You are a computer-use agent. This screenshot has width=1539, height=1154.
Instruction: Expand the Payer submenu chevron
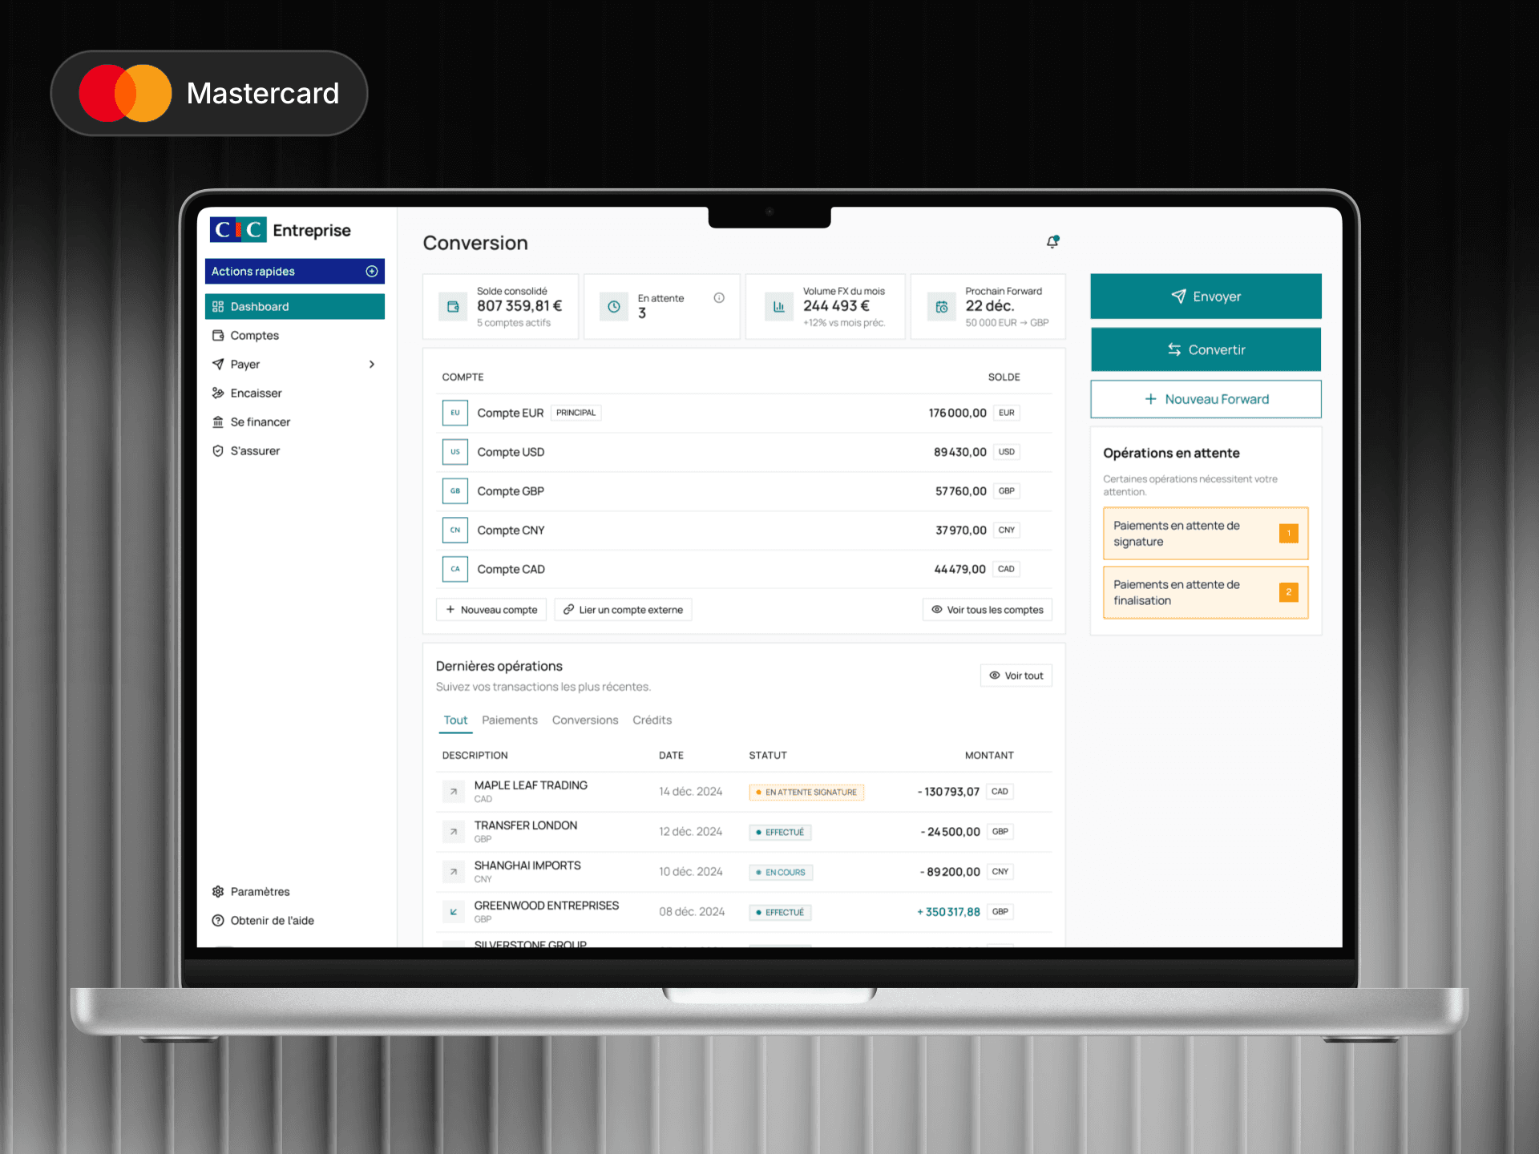tap(372, 364)
